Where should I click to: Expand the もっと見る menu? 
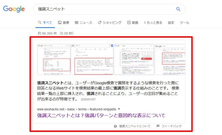pyautogui.click(x=153, y=22)
